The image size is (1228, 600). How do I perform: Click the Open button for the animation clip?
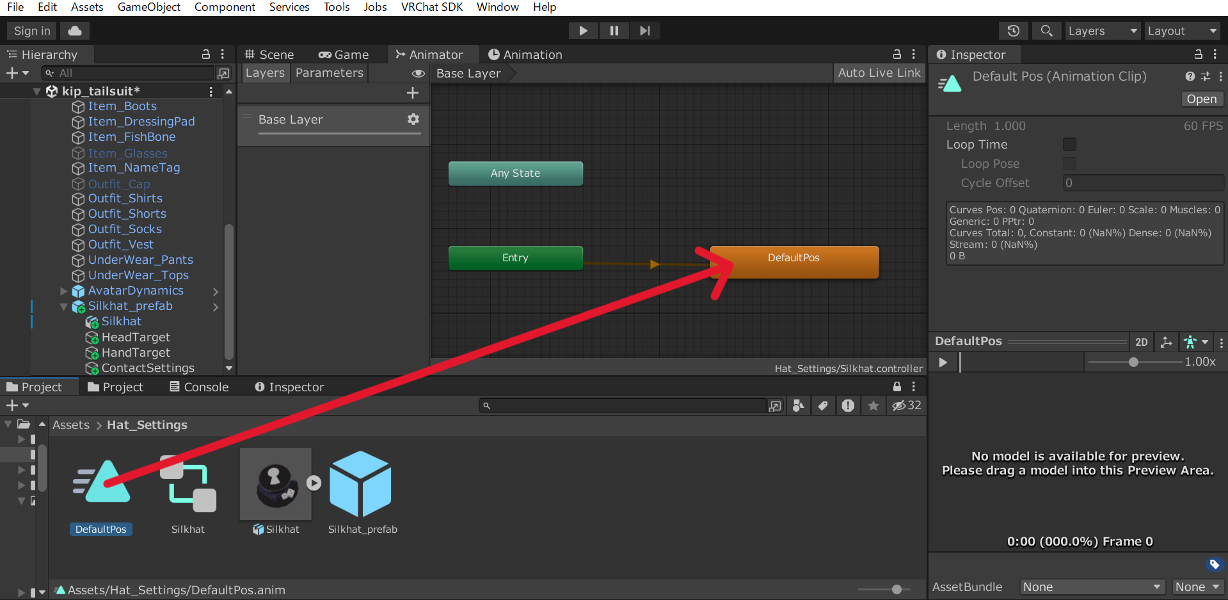tap(1201, 99)
